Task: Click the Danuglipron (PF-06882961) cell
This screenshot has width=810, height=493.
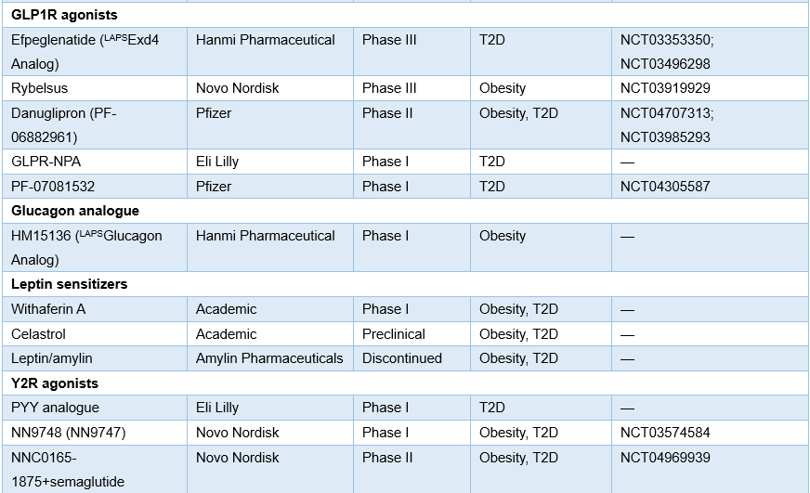Action: 95,125
